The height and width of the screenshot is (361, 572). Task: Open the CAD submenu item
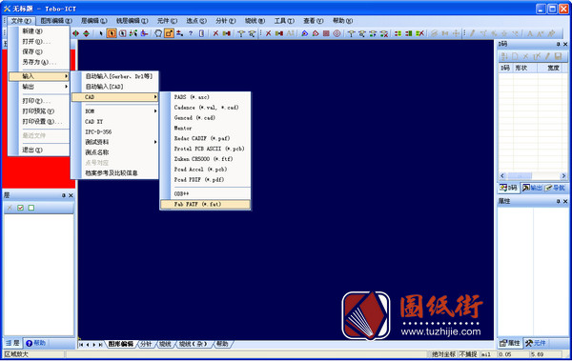(115, 97)
